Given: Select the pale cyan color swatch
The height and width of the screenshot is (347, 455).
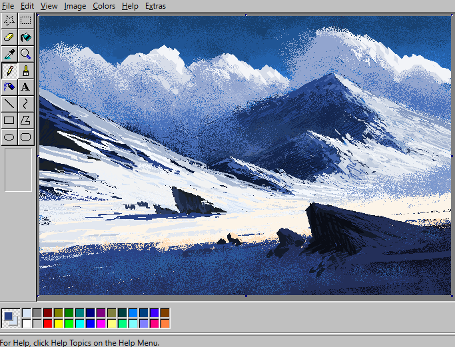Looking at the screenshot, I should click(133, 324).
